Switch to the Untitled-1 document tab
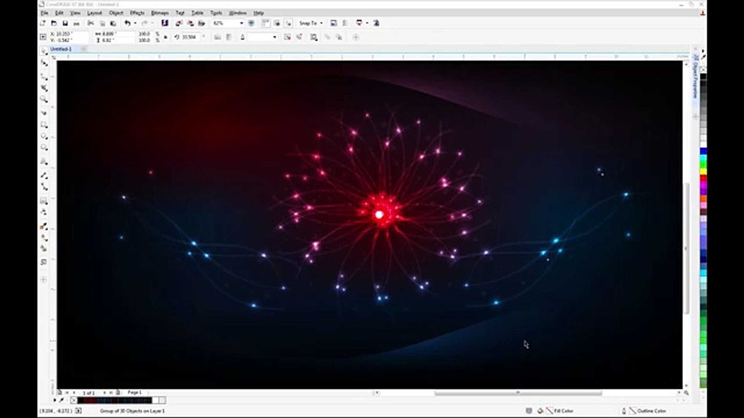Viewport: 744px width, 418px height. tap(61, 49)
